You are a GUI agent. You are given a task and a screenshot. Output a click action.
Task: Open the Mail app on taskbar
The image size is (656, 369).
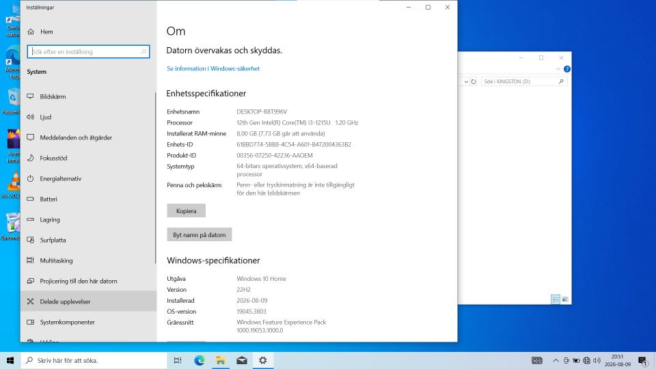coord(242,360)
